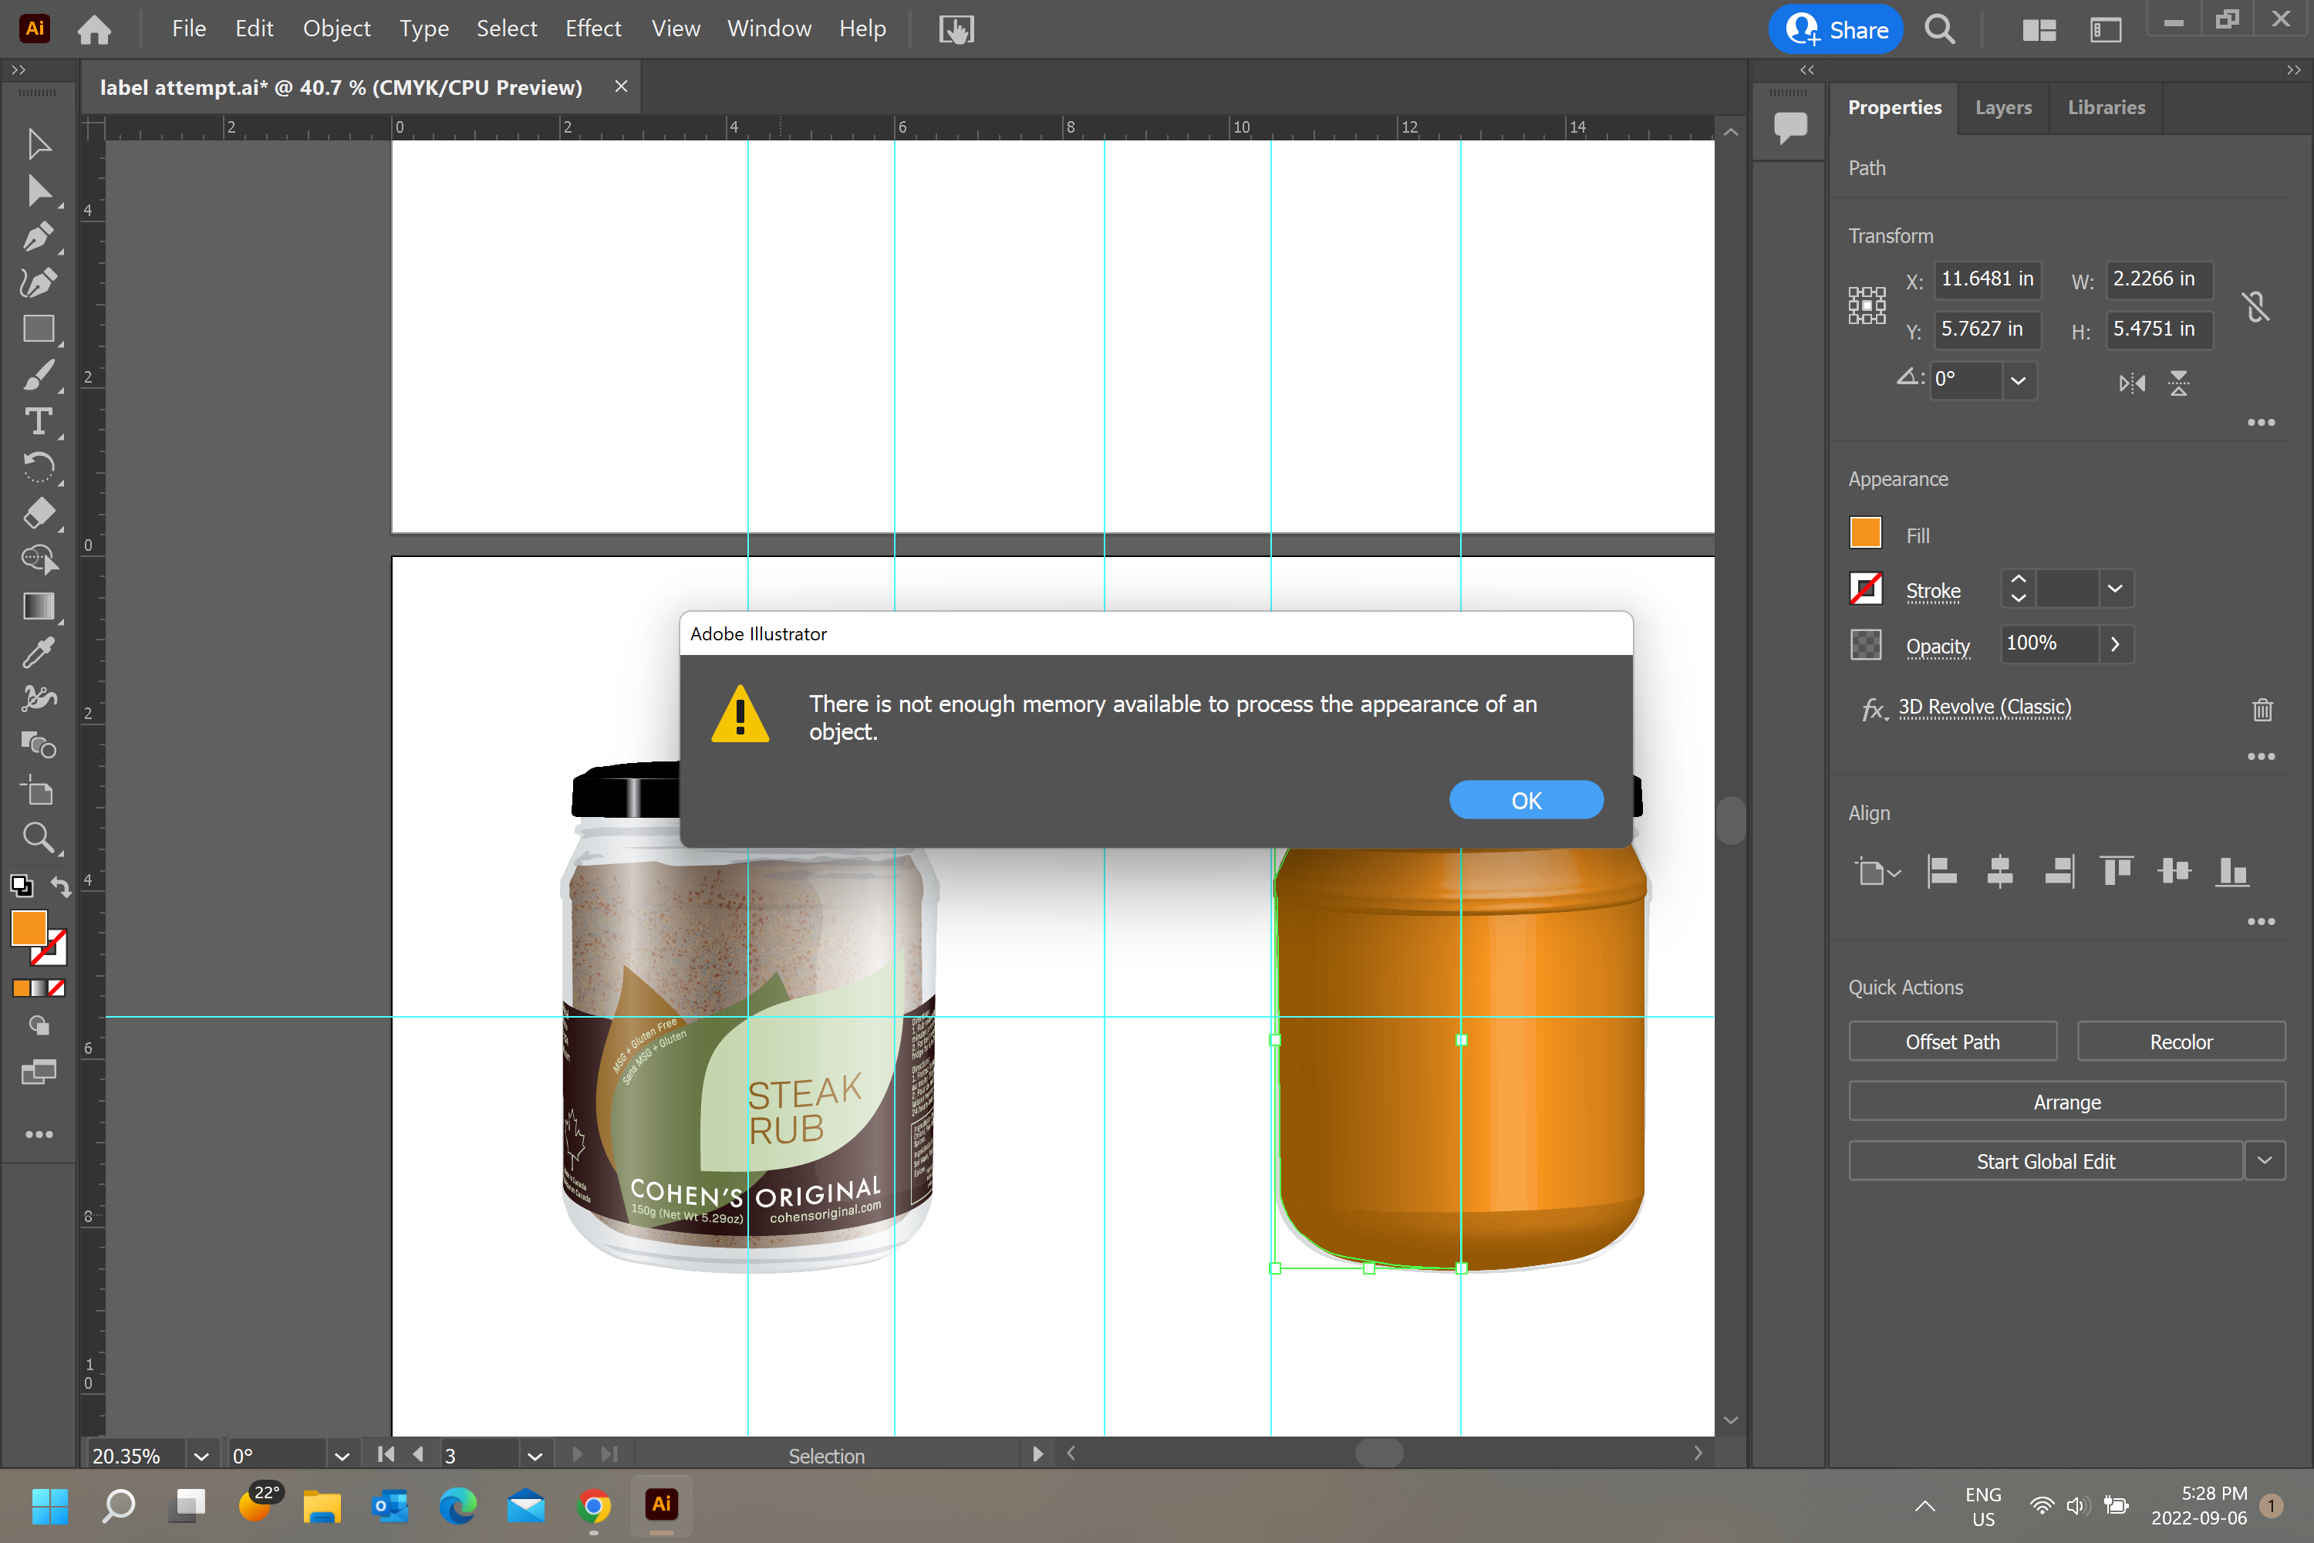
Task: Click OK to dismiss memory error dialog
Action: (x=1526, y=799)
